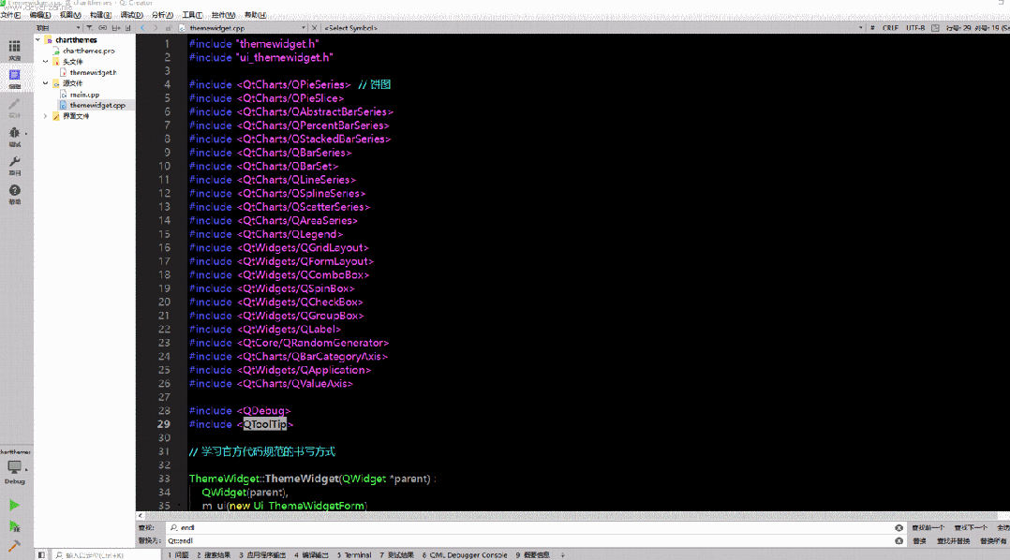Click the Replace & Find button
1010x560 pixels.
[954, 541]
